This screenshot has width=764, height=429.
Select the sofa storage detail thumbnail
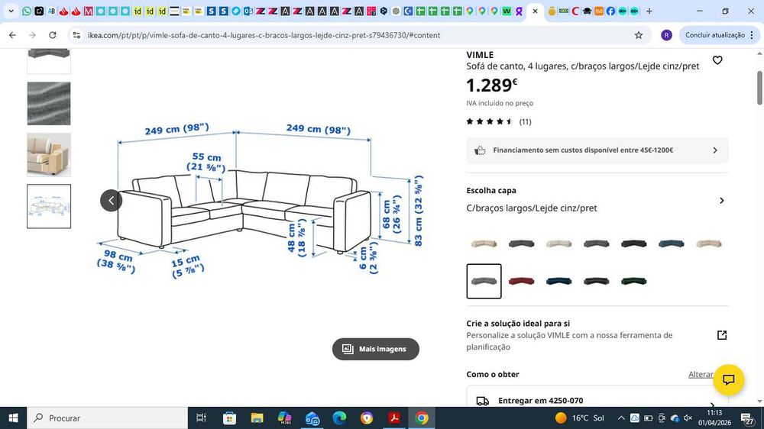[x=49, y=155]
